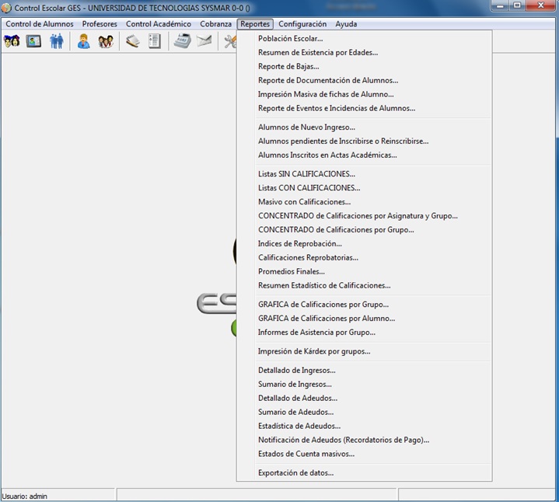Click the notepad with pencil icon
559x502 pixels.
[132, 42]
